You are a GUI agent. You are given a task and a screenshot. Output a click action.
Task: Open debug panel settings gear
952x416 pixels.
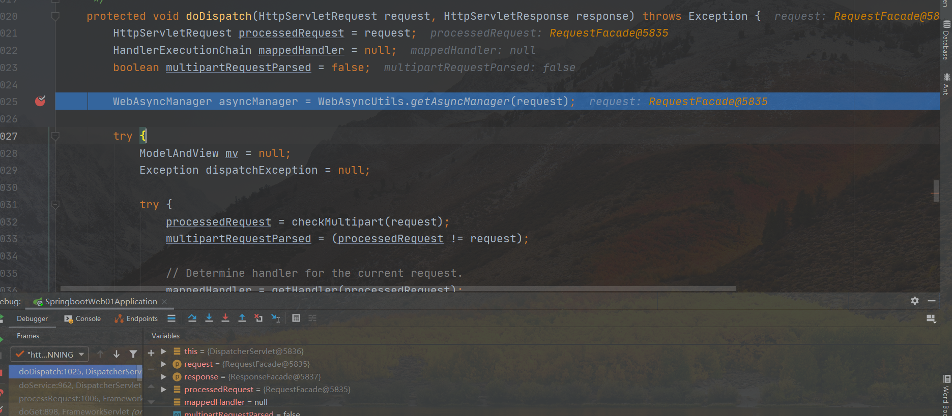pos(915,301)
